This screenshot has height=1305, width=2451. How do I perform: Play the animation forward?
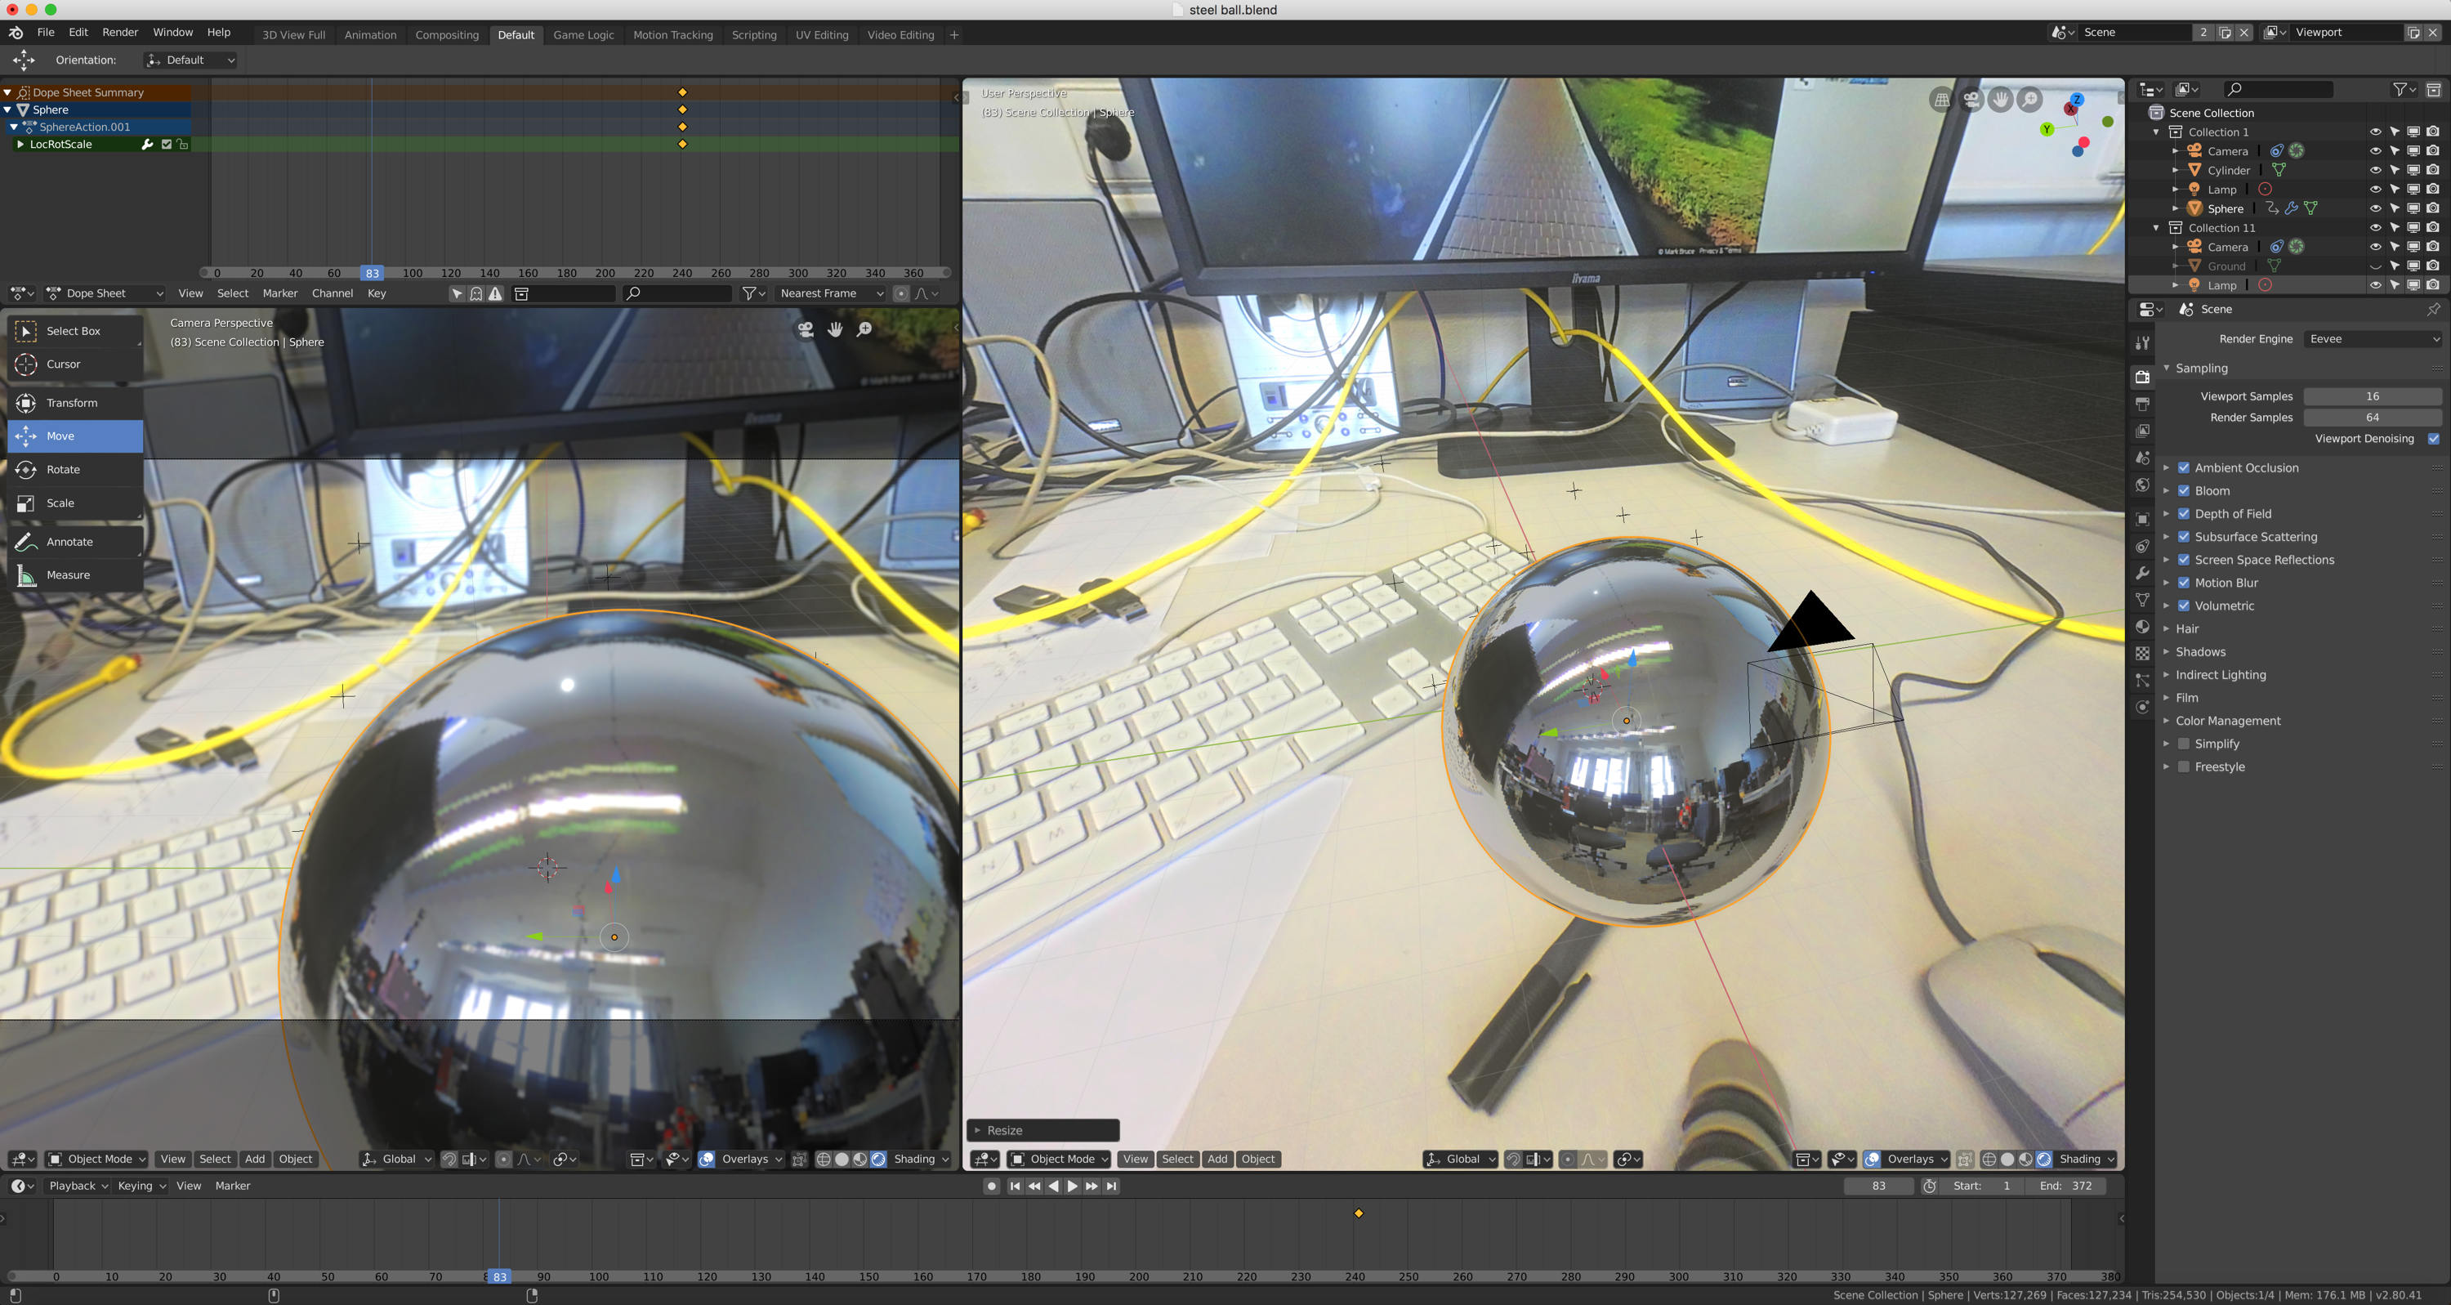click(1072, 1186)
